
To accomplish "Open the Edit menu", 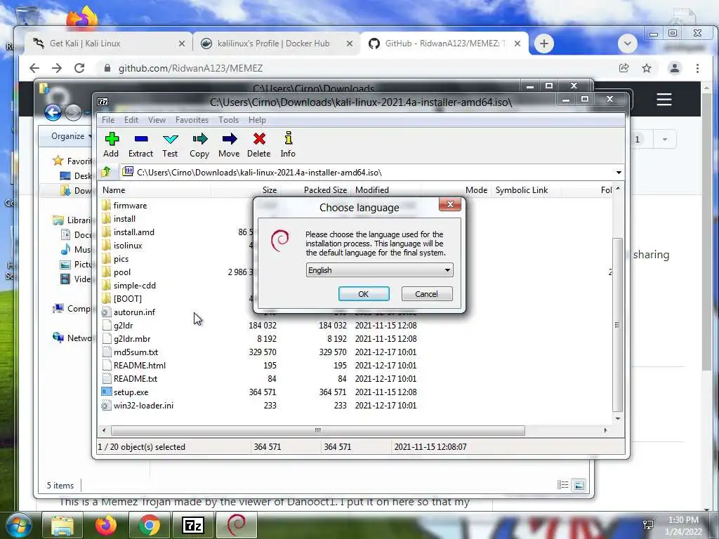I will tap(131, 119).
